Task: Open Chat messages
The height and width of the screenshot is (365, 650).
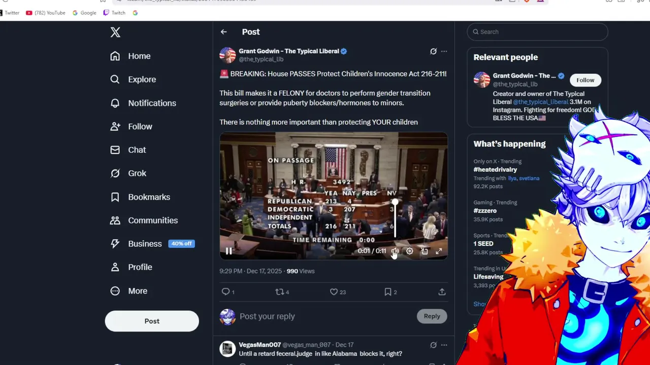Action: pos(127,150)
